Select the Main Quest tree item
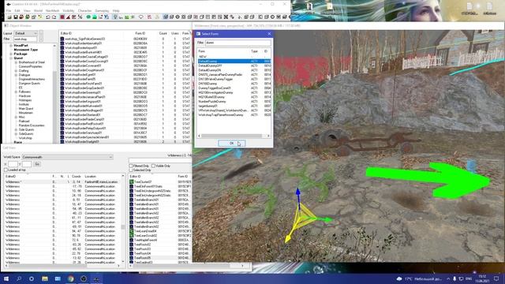This screenshot has height=284, width=505. coord(26,109)
